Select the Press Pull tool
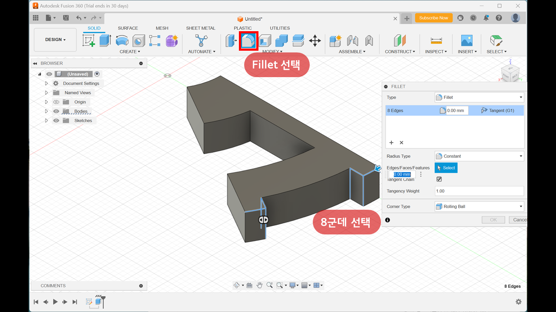The width and height of the screenshot is (556, 312). [231, 41]
